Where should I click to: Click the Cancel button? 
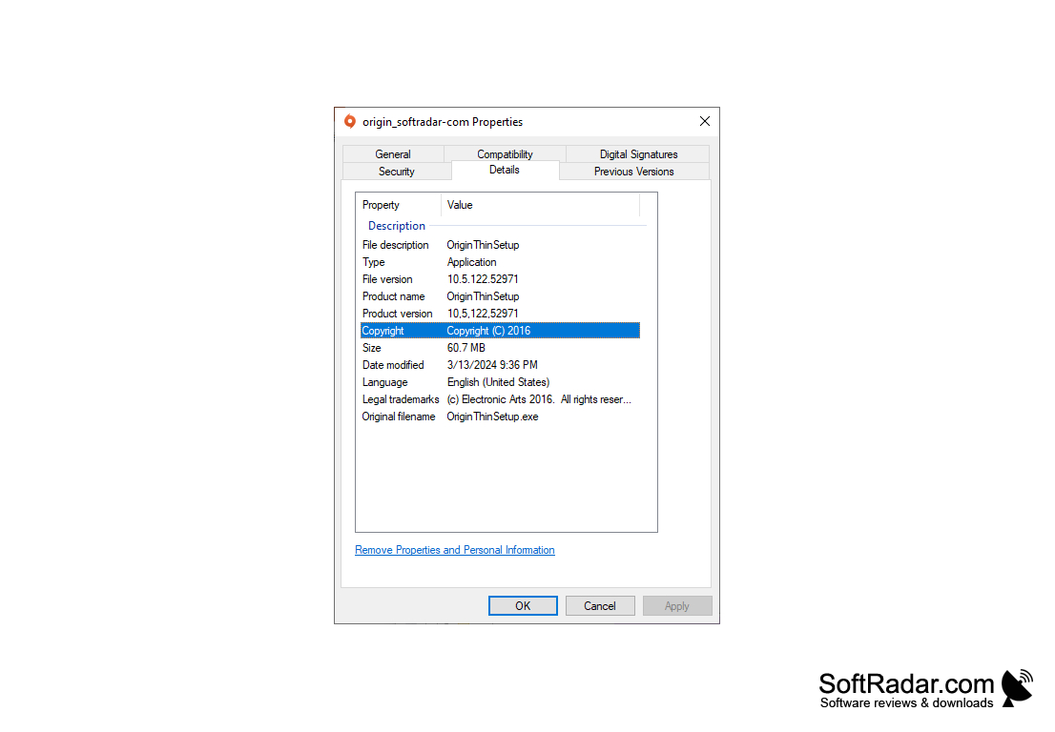coord(599,605)
